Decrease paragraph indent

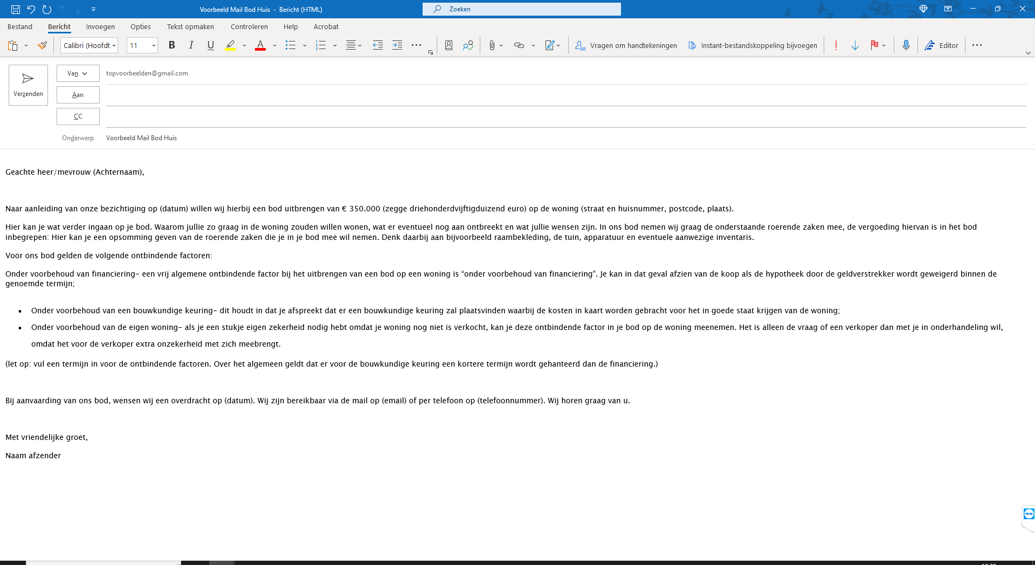point(378,46)
